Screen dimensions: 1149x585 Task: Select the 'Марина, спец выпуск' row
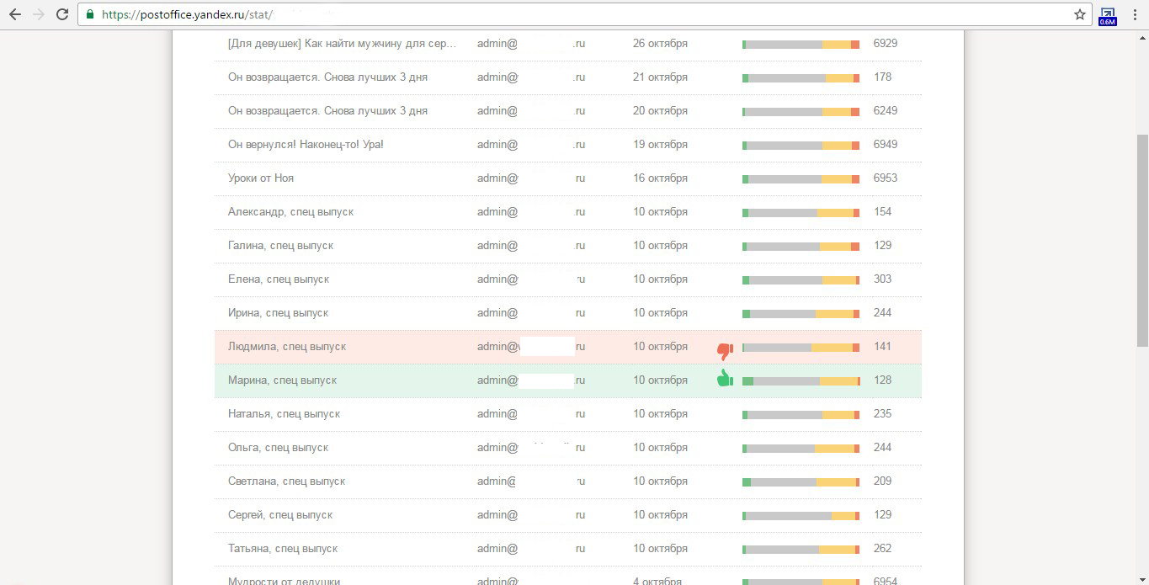point(282,380)
